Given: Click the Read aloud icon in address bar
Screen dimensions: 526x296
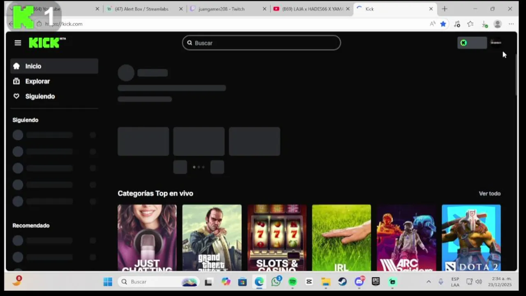Looking at the screenshot, I should [x=432, y=24].
